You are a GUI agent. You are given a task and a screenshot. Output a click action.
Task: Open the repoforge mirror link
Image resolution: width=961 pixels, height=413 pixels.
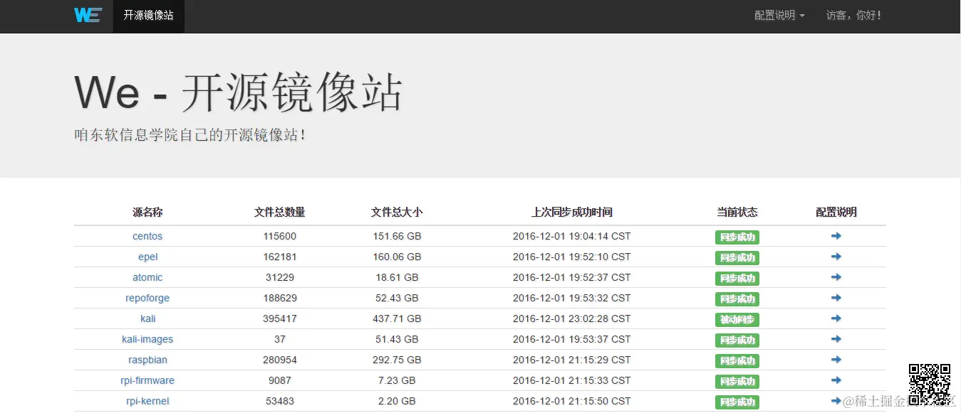(x=147, y=298)
